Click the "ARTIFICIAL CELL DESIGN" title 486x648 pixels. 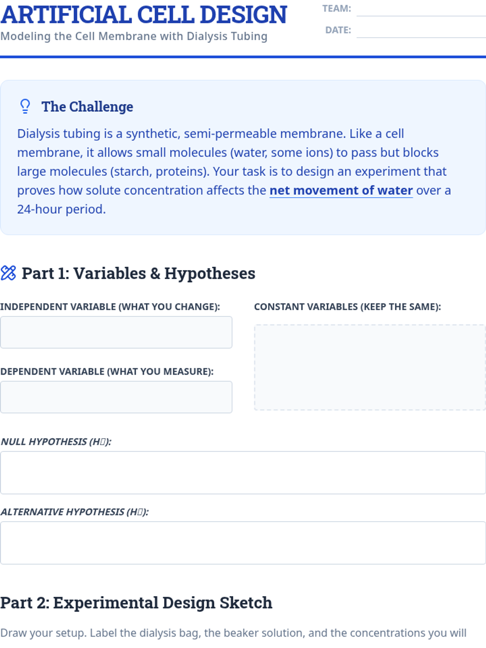[144, 15]
